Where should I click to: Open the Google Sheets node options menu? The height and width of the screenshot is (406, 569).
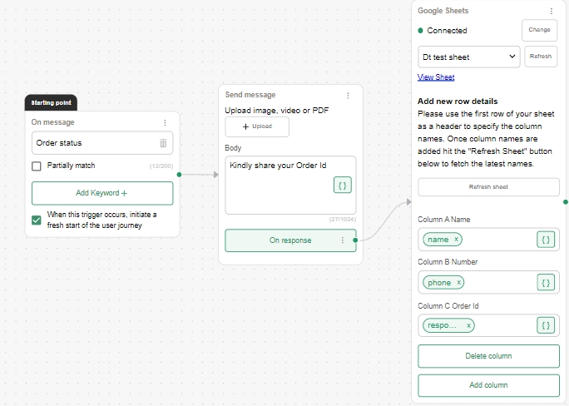point(551,11)
